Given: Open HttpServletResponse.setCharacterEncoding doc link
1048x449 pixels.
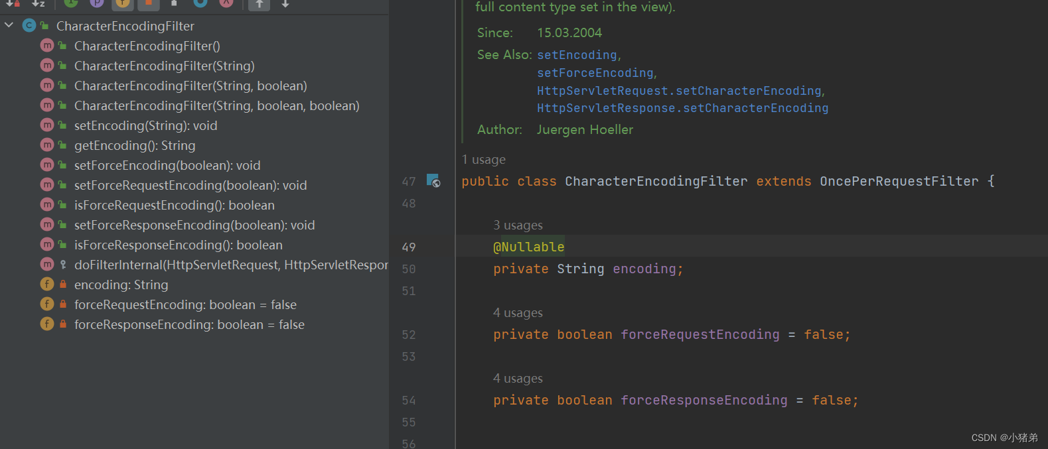Looking at the screenshot, I should click(x=682, y=108).
